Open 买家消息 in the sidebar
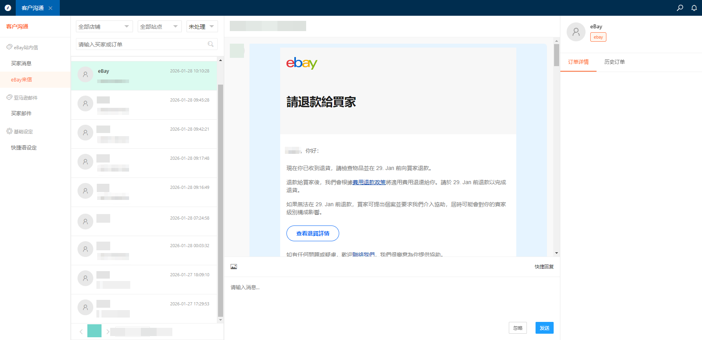 [x=21, y=63]
